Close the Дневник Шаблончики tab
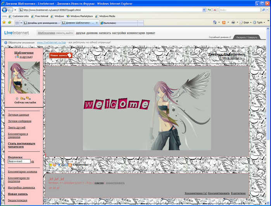 pos(97,22)
